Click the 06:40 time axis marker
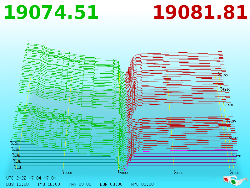250x188 pixels. 233,138
